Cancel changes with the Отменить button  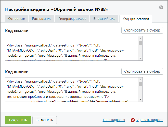coord(45,120)
